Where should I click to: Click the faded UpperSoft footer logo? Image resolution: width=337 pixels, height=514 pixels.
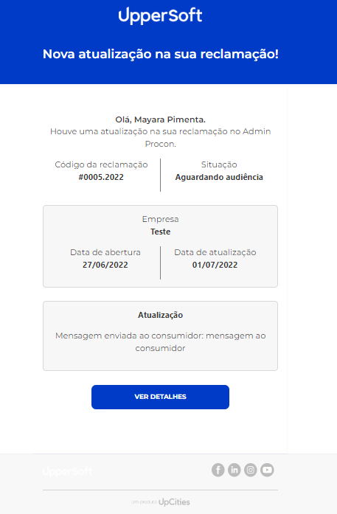pyautogui.click(x=67, y=471)
